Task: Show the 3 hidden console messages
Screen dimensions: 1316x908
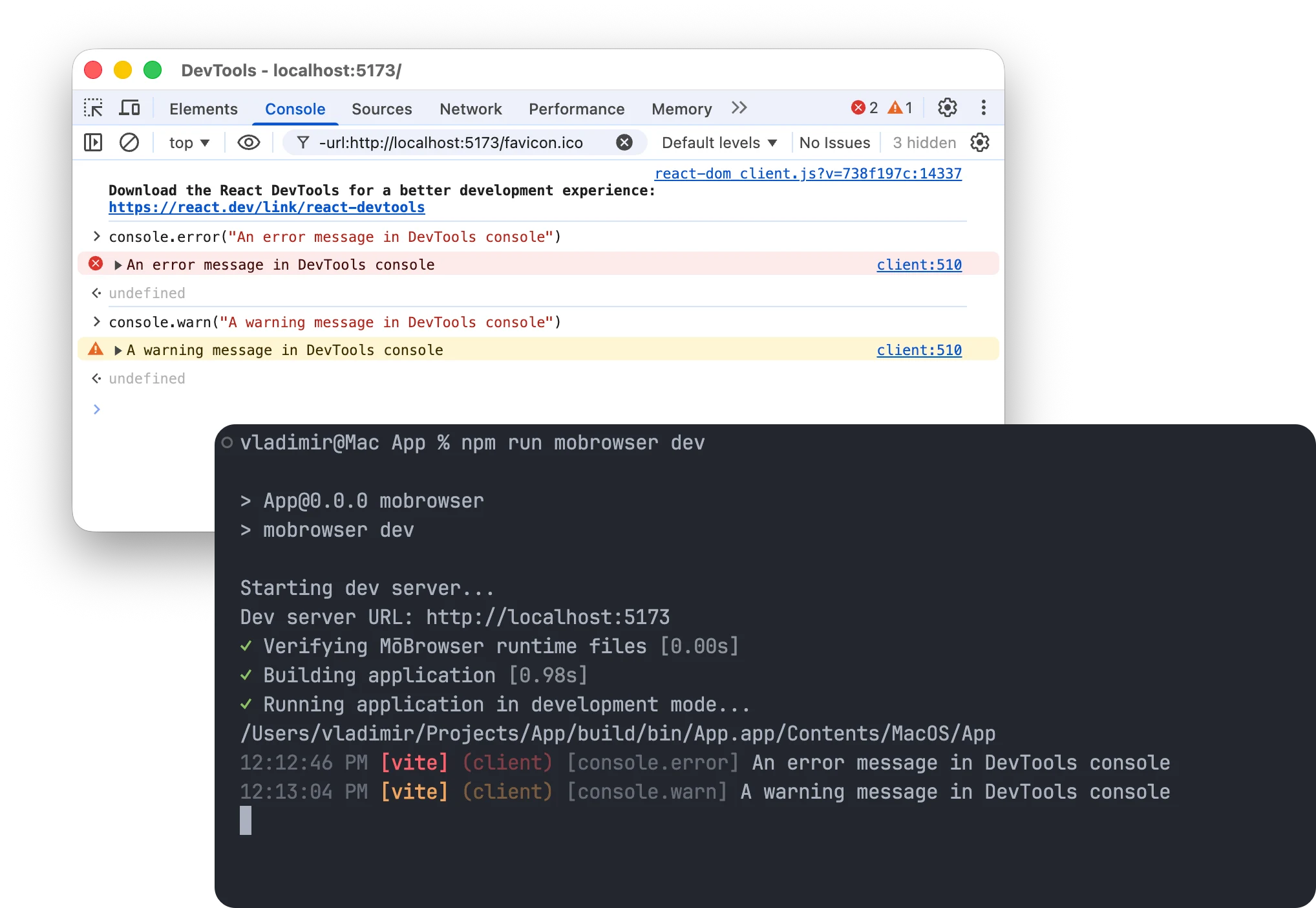Action: (x=924, y=142)
